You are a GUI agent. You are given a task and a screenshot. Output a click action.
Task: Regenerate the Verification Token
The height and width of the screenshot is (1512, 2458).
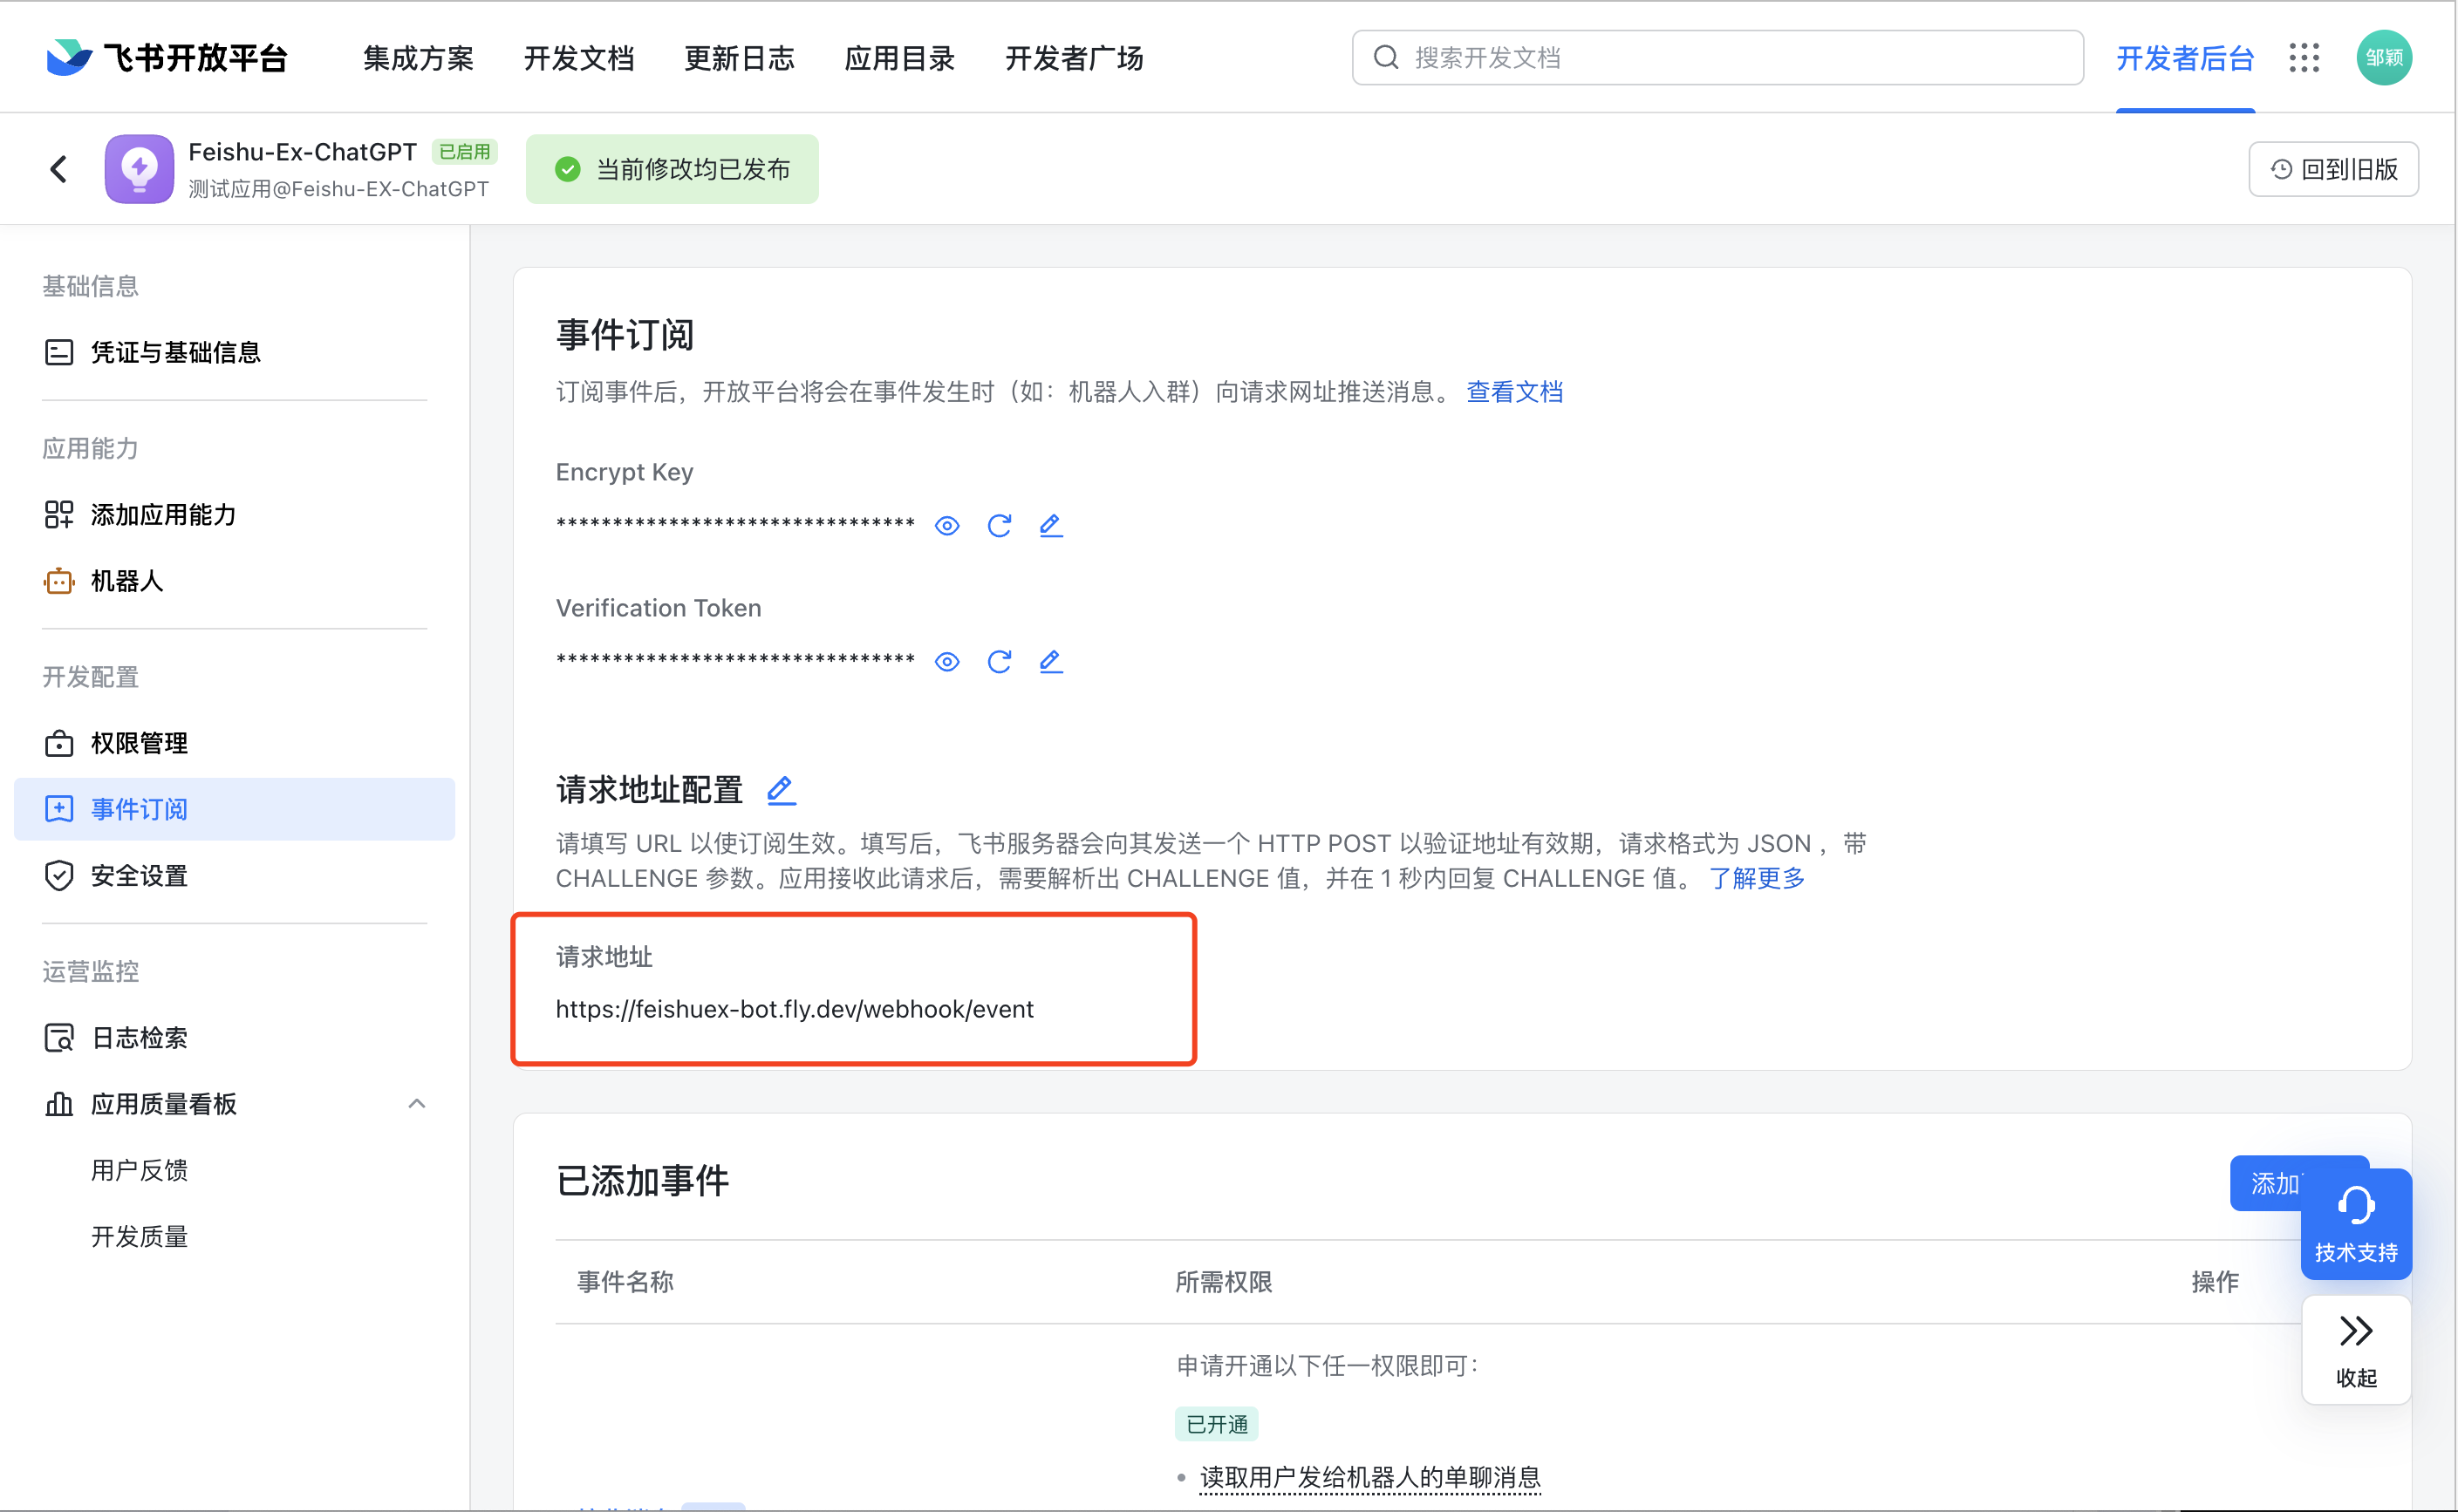998,661
